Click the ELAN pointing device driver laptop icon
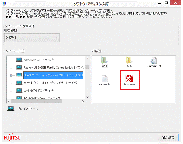The width and height of the screenshot is (183, 144). coord(19,75)
